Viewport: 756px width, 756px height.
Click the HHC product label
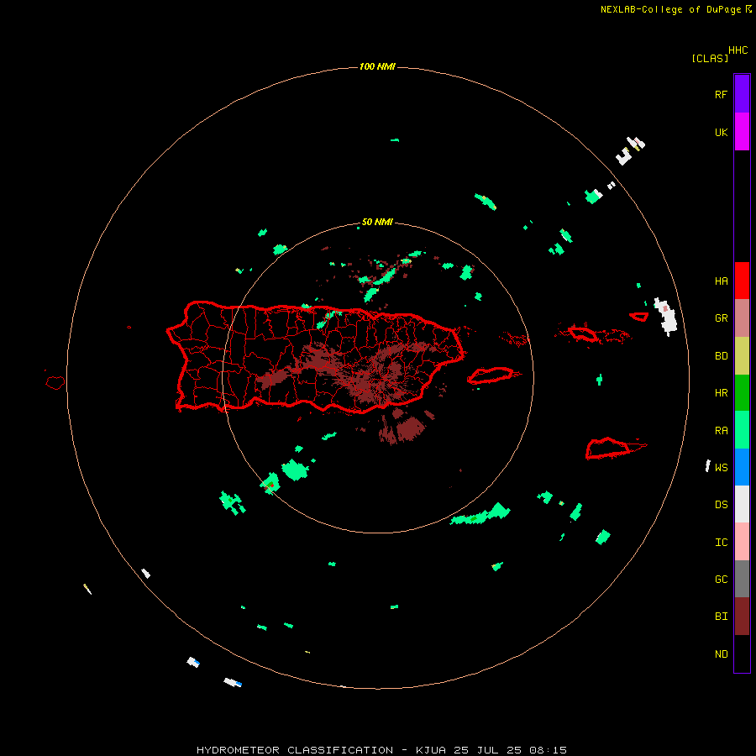[738, 50]
